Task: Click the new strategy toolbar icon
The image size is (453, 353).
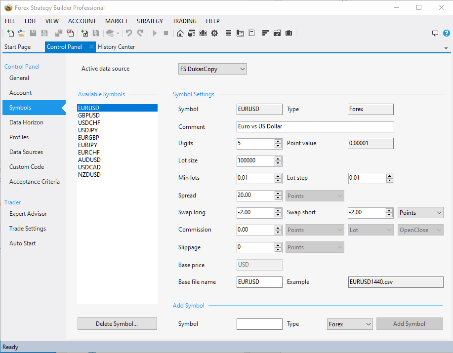Action: [x=10, y=34]
